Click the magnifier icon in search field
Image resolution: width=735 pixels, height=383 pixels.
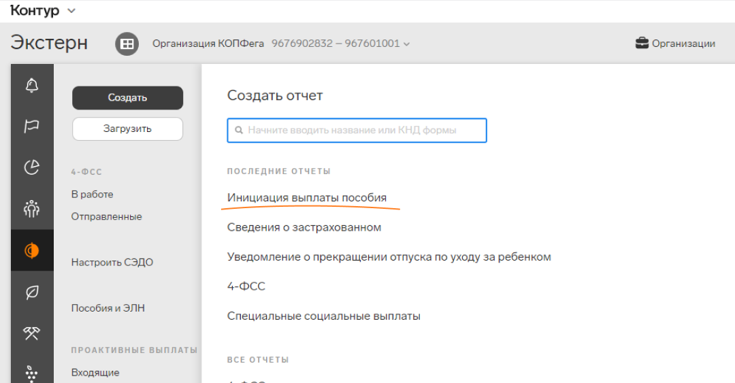pos(239,131)
